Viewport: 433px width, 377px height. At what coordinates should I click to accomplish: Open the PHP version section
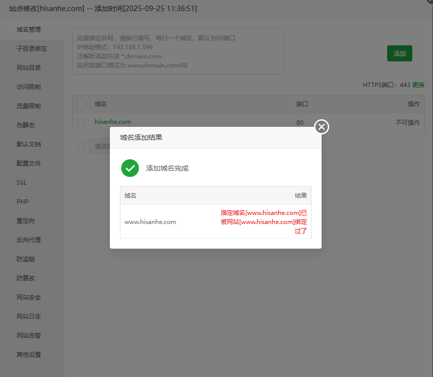click(x=22, y=201)
